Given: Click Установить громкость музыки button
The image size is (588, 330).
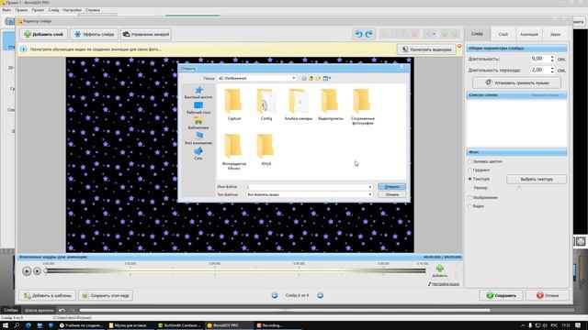Looking at the screenshot, I should pos(516,82).
